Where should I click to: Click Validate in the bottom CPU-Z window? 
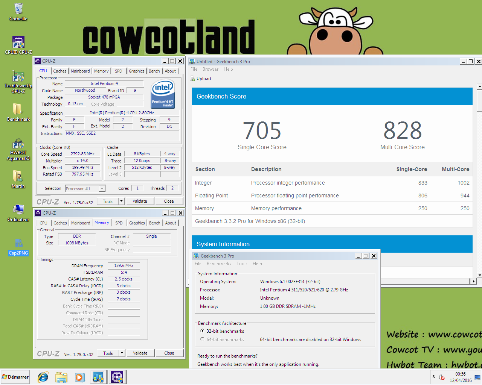[140, 353]
